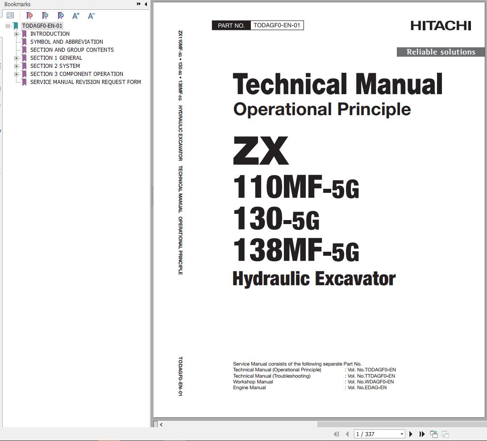Click the Vol. No.TTDAGF0-EN text

(x=371, y=376)
